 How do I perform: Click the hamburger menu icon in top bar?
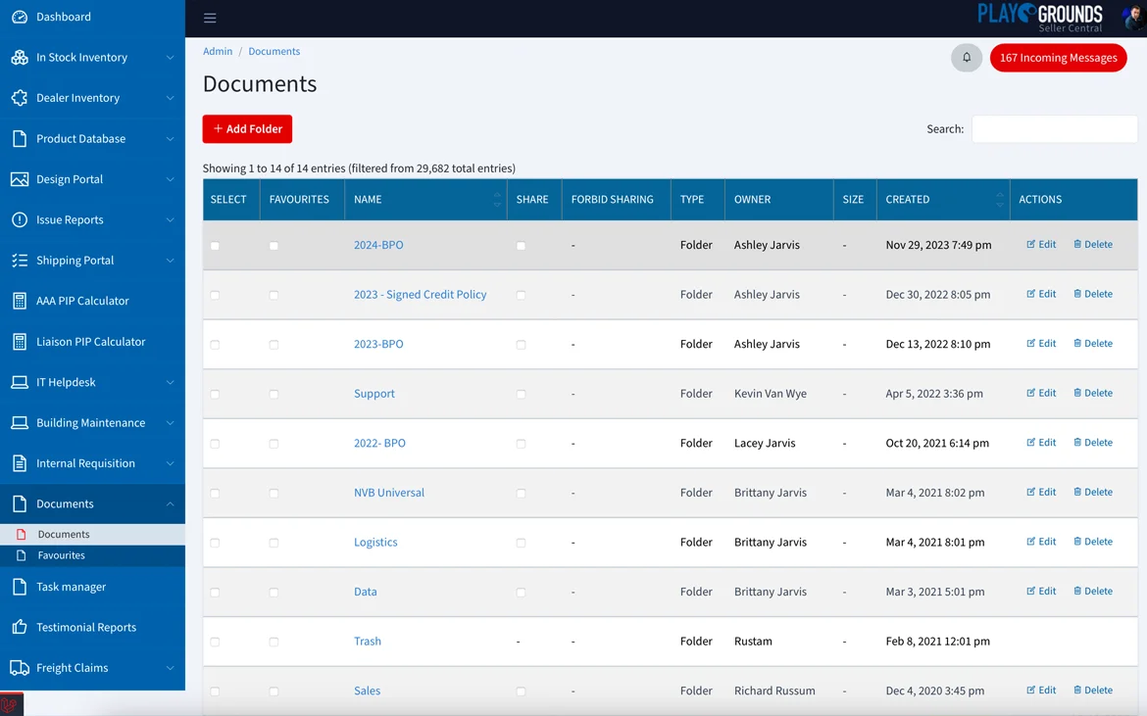[210, 18]
